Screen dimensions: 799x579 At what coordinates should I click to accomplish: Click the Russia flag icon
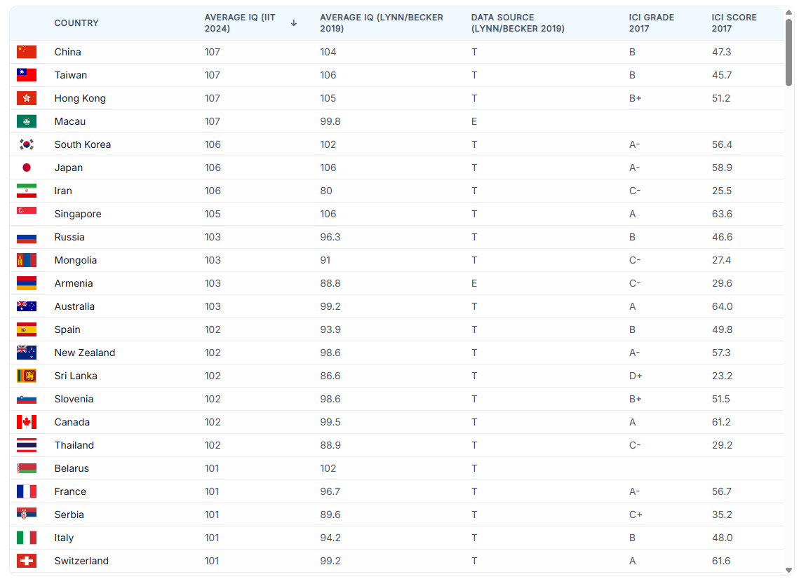point(27,238)
